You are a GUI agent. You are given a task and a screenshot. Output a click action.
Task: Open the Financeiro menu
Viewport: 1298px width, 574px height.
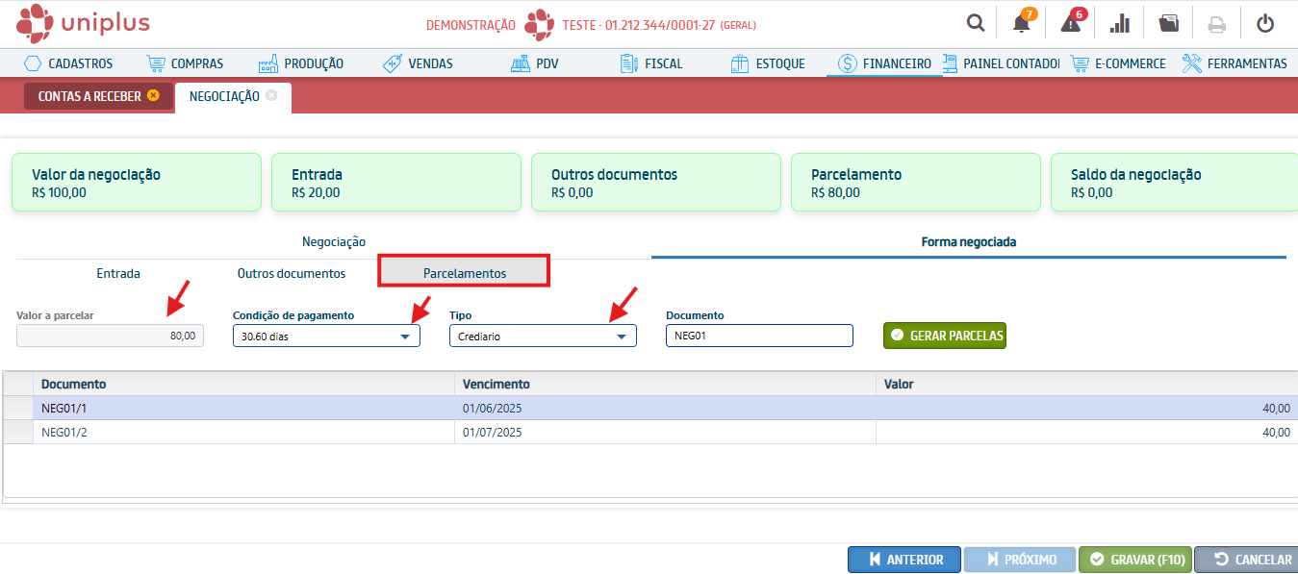pyautogui.click(x=884, y=63)
